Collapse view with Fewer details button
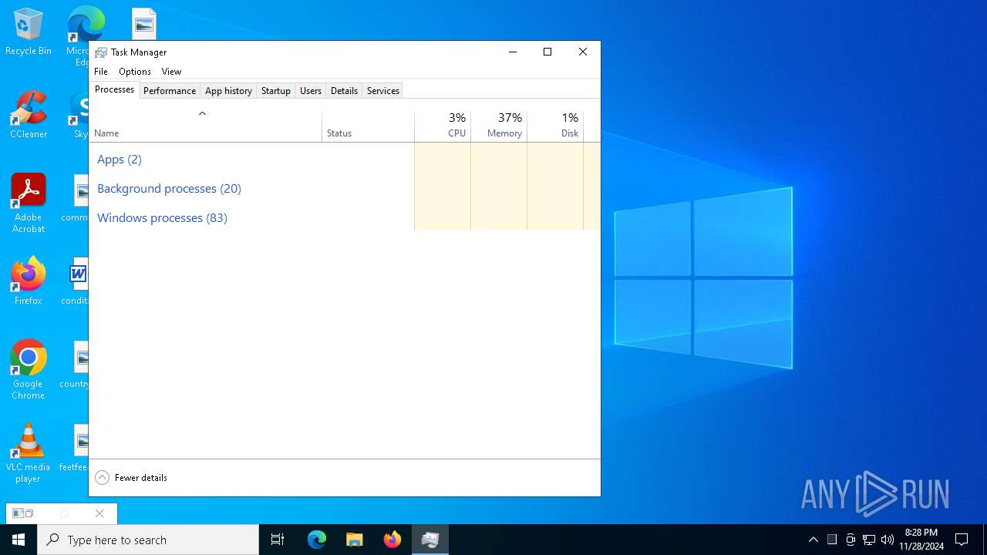The height and width of the screenshot is (555, 987). [131, 478]
